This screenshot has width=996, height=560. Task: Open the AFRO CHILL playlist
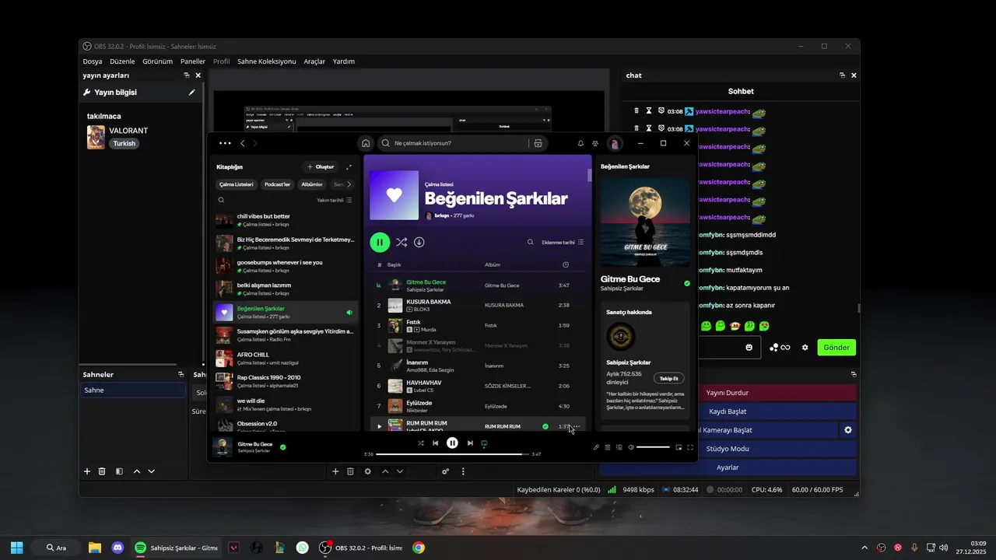(x=286, y=359)
